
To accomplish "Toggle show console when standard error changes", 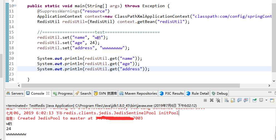I will click(x=246, y=100).
